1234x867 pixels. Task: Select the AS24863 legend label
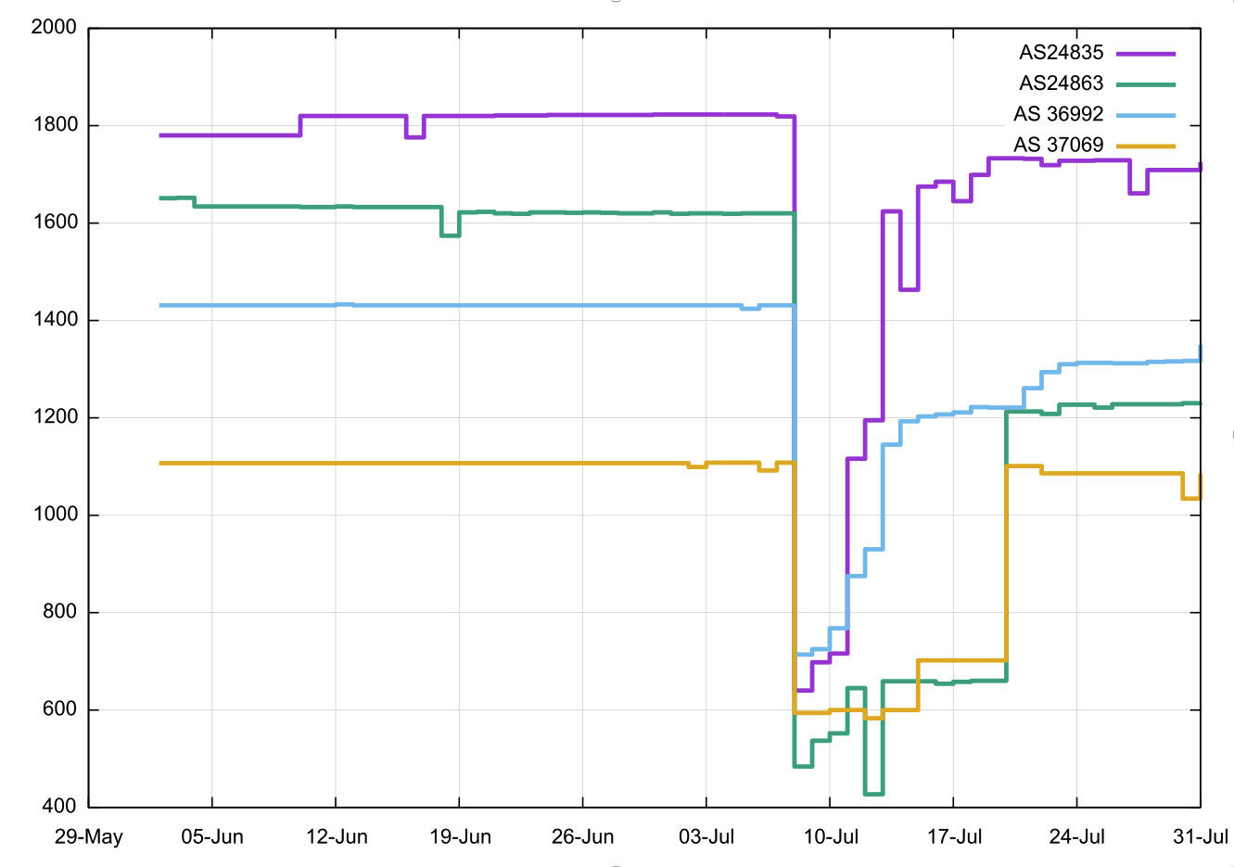tap(1061, 83)
